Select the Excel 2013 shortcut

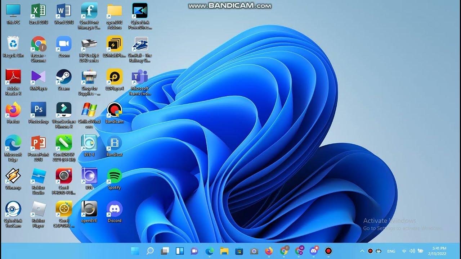coord(39,14)
